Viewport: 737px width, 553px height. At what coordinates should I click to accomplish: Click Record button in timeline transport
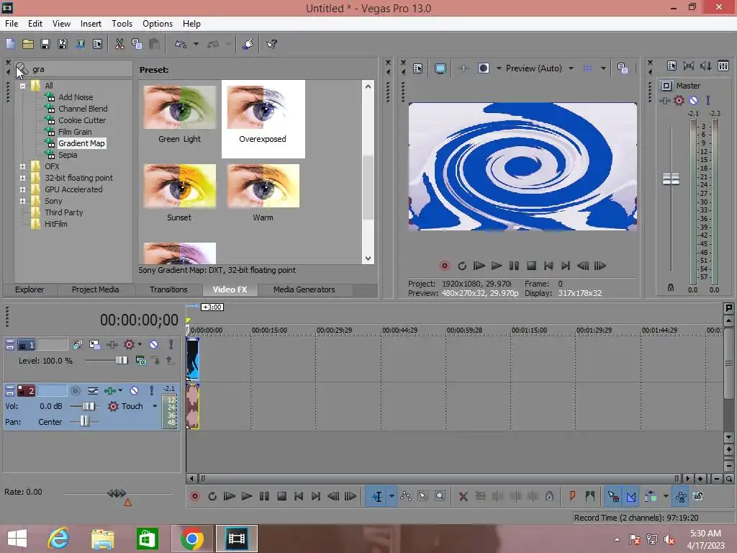pyautogui.click(x=194, y=497)
